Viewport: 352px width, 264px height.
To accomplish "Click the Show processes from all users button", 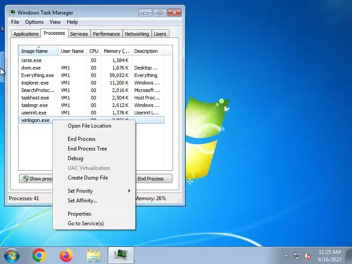I will (36, 179).
